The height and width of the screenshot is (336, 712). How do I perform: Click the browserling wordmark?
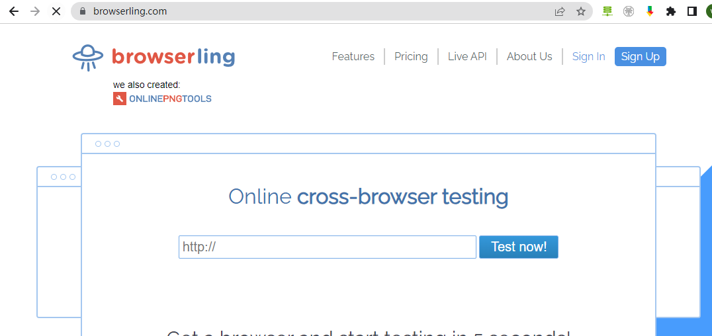(173, 56)
